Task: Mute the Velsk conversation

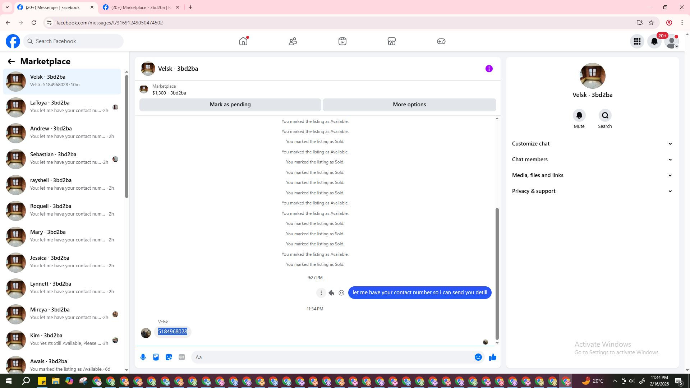Action: coord(579,116)
